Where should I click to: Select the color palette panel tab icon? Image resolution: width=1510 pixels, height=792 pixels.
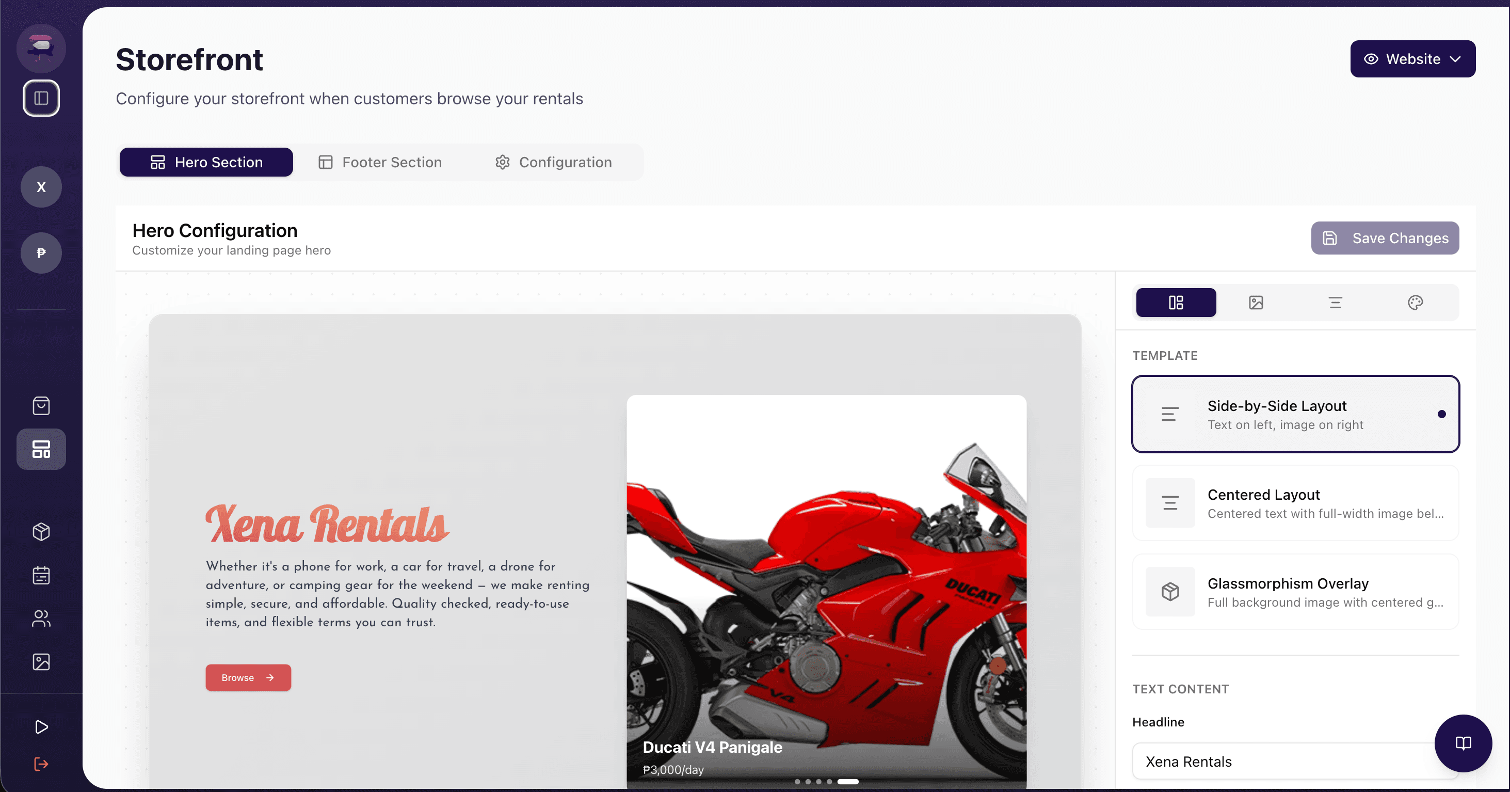[x=1415, y=303]
